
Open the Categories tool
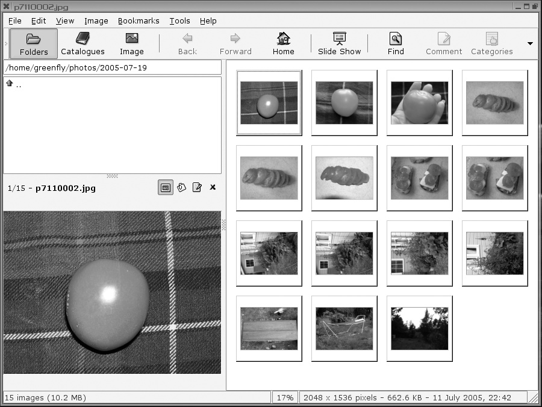point(492,43)
